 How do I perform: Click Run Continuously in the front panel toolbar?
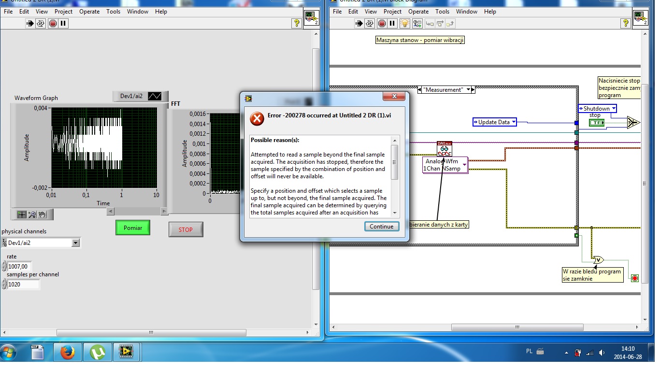(x=41, y=23)
